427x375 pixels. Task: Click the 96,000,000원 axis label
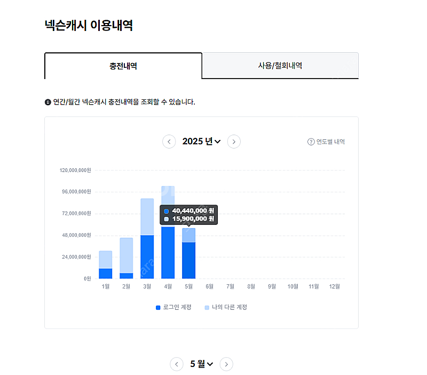point(76,192)
